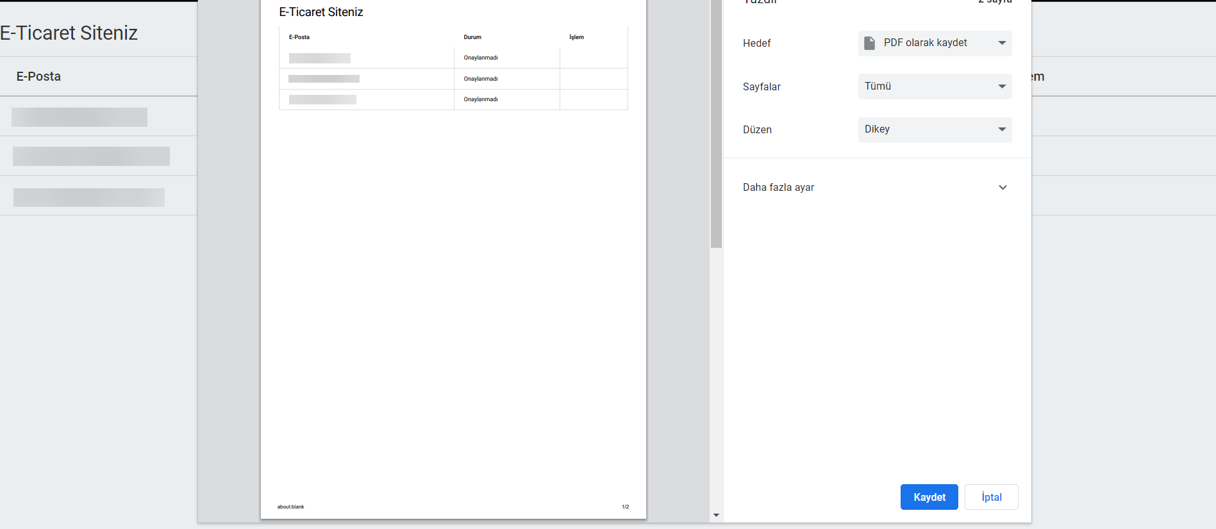The height and width of the screenshot is (529, 1216).
Task: Click the about:blank footer text in preview
Action: coord(290,507)
